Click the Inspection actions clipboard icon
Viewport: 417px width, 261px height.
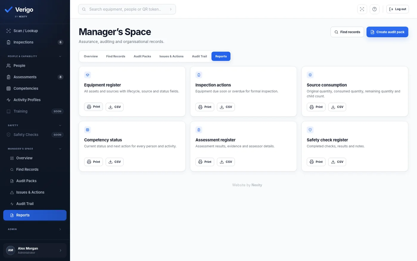199,75
